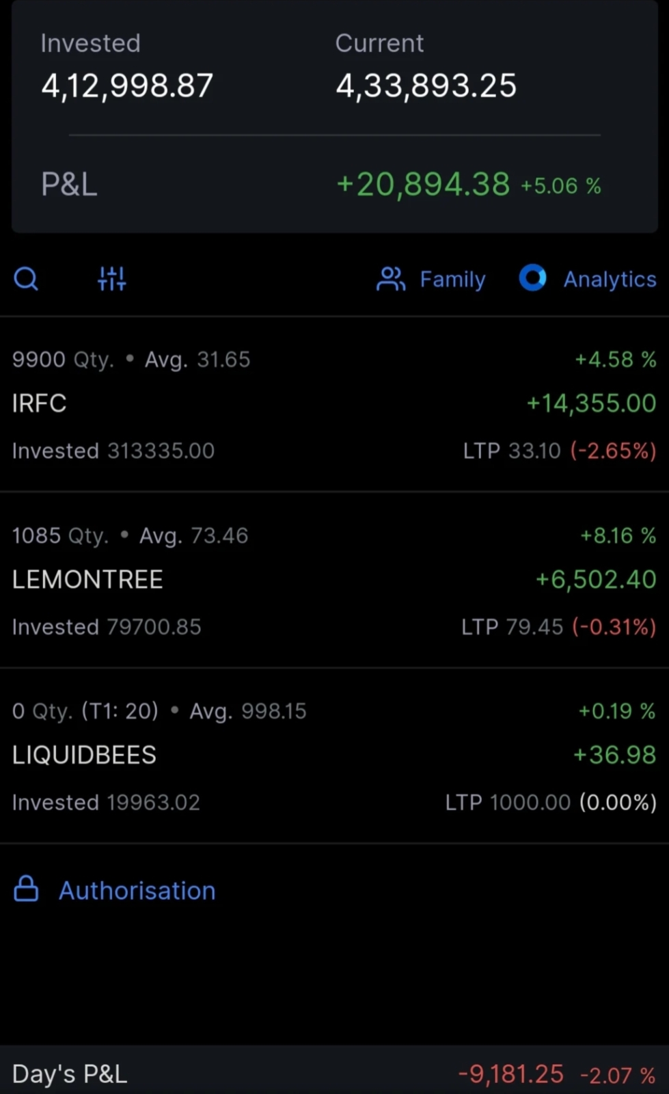Tap the Analytics donut chart icon

[532, 278]
